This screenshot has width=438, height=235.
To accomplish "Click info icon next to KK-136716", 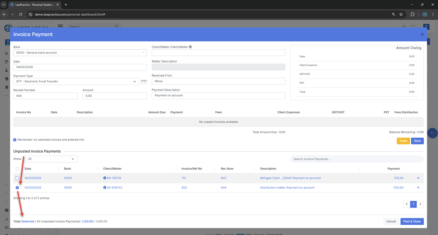I will click(x=105, y=178).
